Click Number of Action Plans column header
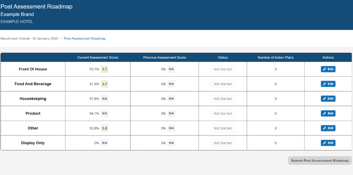Screen dimensions: 353x175 (275, 58)
